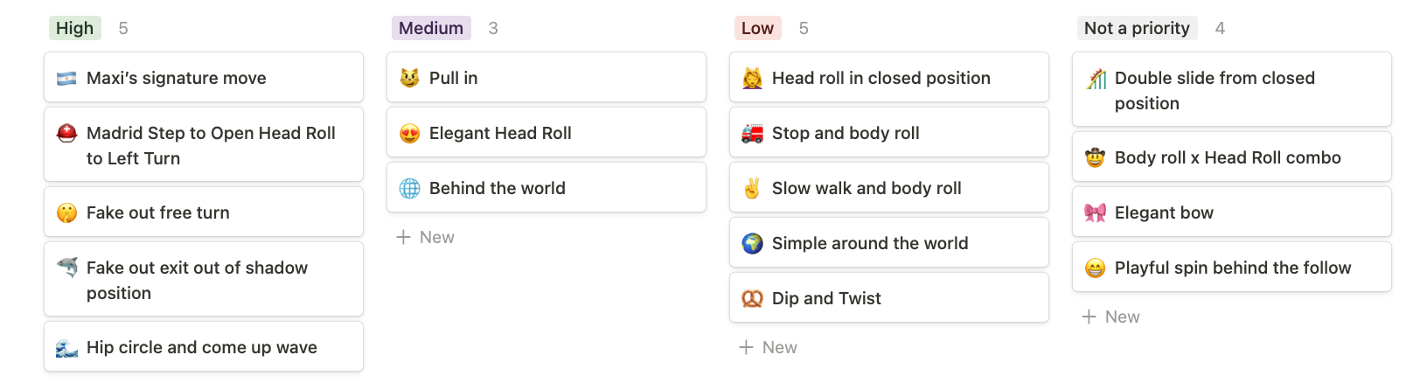The image size is (1413, 383).
Task: Click the ribbon bow icon on Elegant bow
Action: tap(1095, 213)
